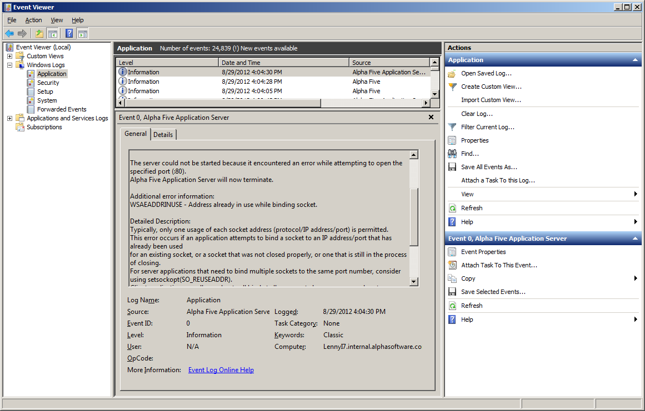Click the event description vertical scrollbar thumb
This screenshot has width=645, height=411.
(414, 216)
